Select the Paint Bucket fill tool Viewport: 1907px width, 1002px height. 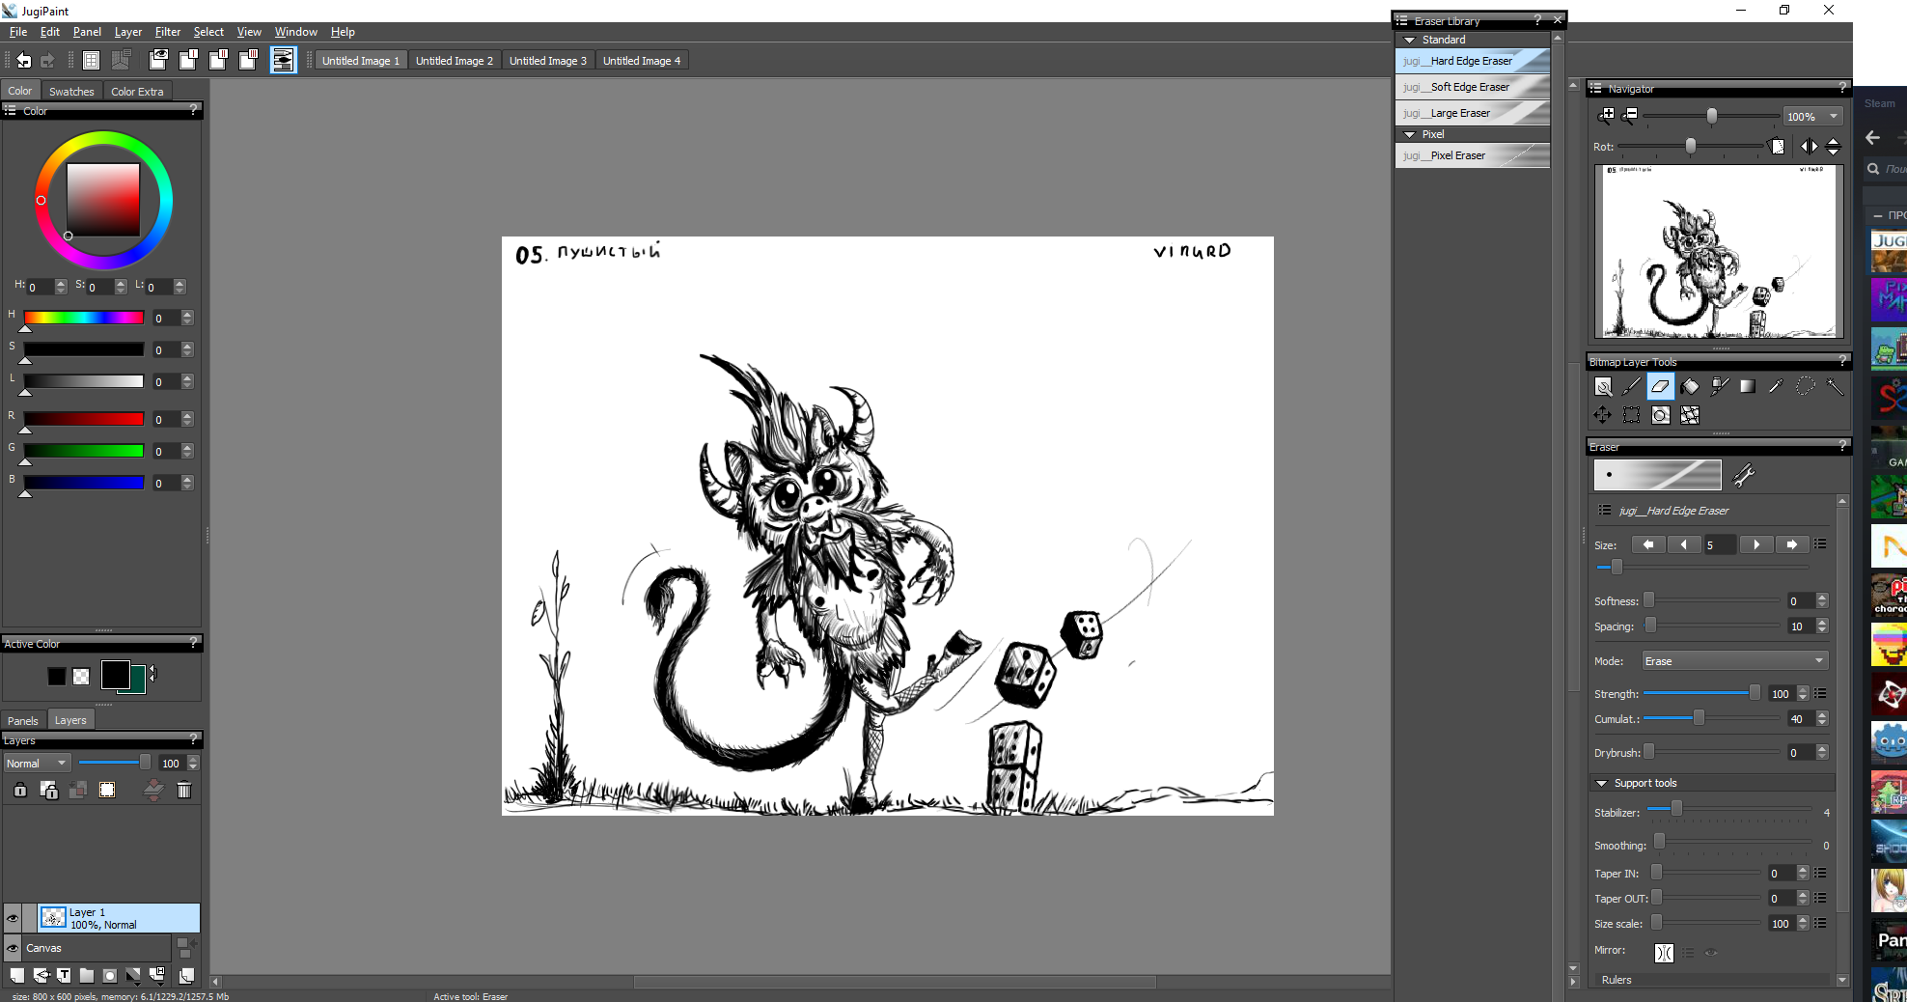[1690, 387]
